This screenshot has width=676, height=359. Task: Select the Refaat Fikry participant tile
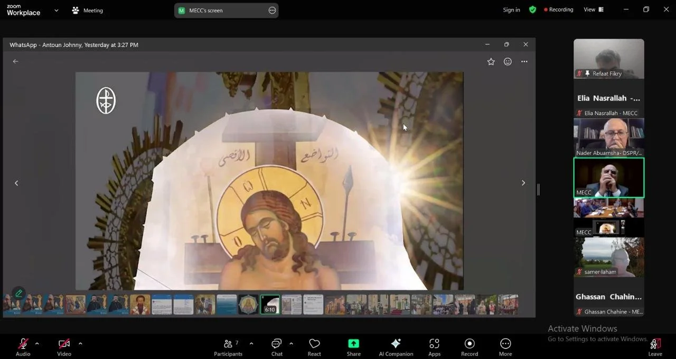(x=609, y=59)
